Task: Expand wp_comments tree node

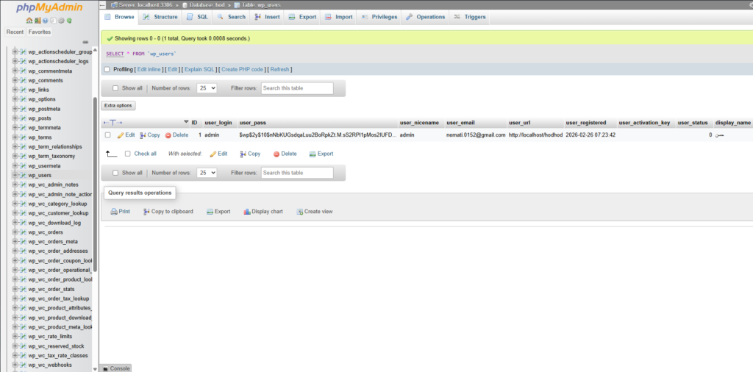Action: click(x=15, y=80)
